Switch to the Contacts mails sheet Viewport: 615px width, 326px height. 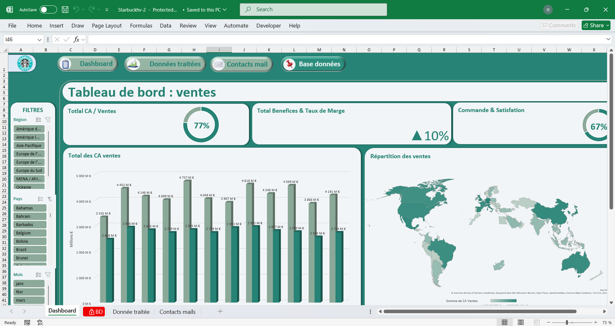coord(177,312)
